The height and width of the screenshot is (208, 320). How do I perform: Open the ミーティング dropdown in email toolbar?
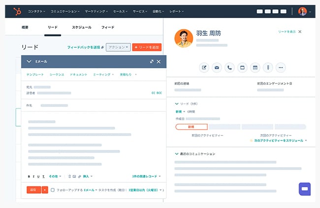(x=103, y=74)
